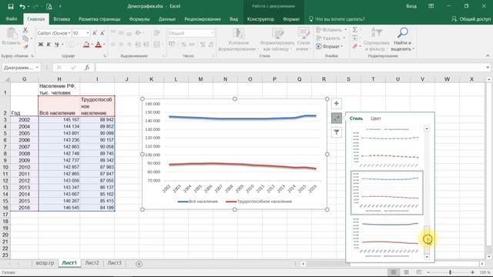Switch to the Формулы tab
493x277 pixels.
(139, 18)
